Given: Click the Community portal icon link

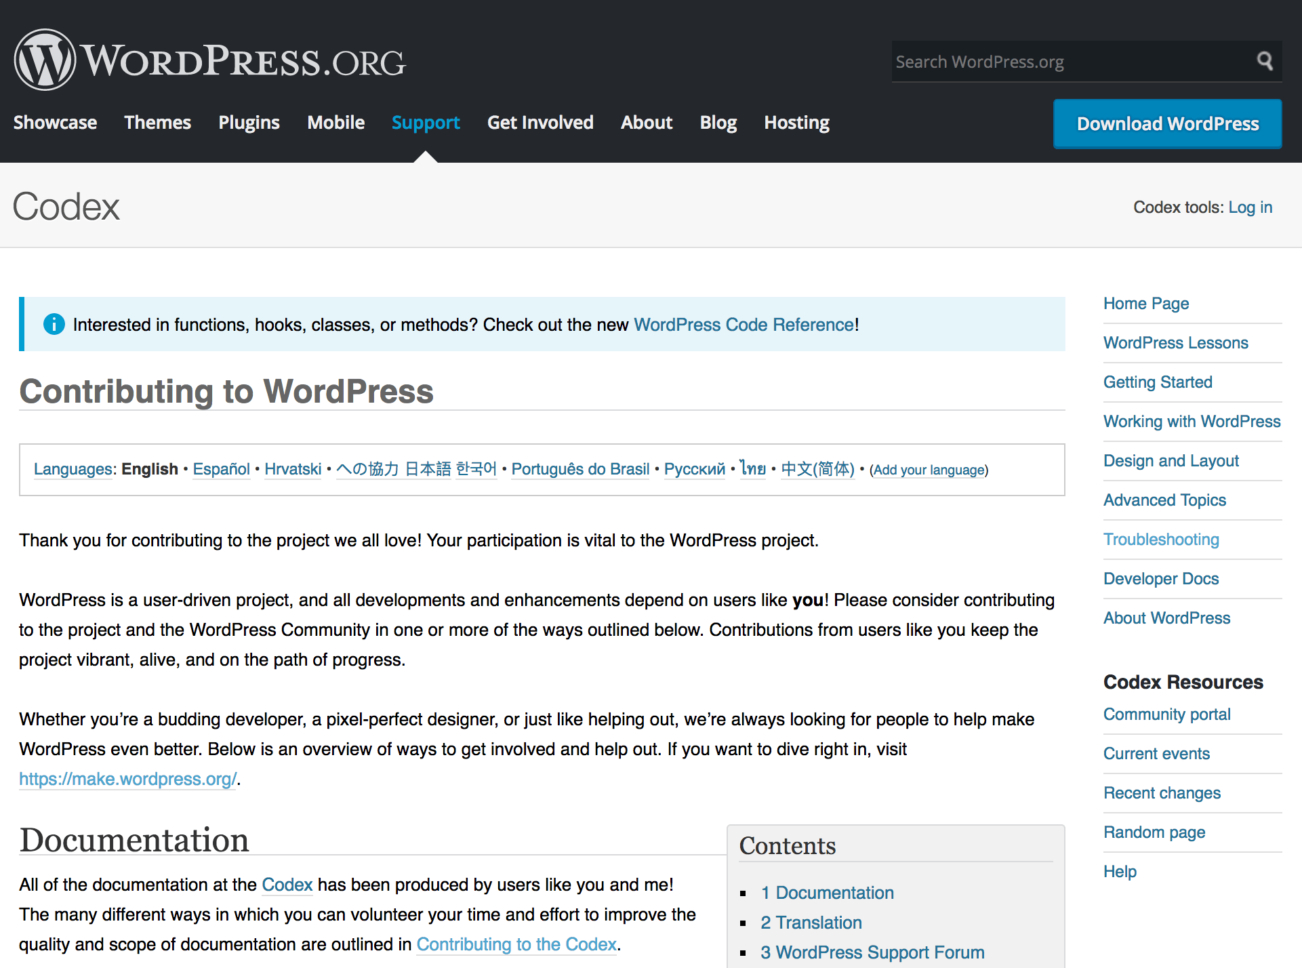Looking at the screenshot, I should pyautogui.click(x=1167, y=714).
